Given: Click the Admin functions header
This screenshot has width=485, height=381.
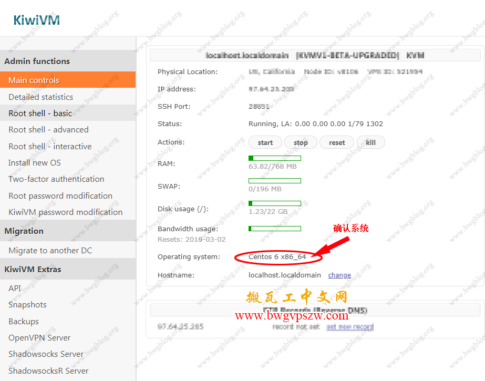Looking at the screenshot, I should tap(68, 61).
